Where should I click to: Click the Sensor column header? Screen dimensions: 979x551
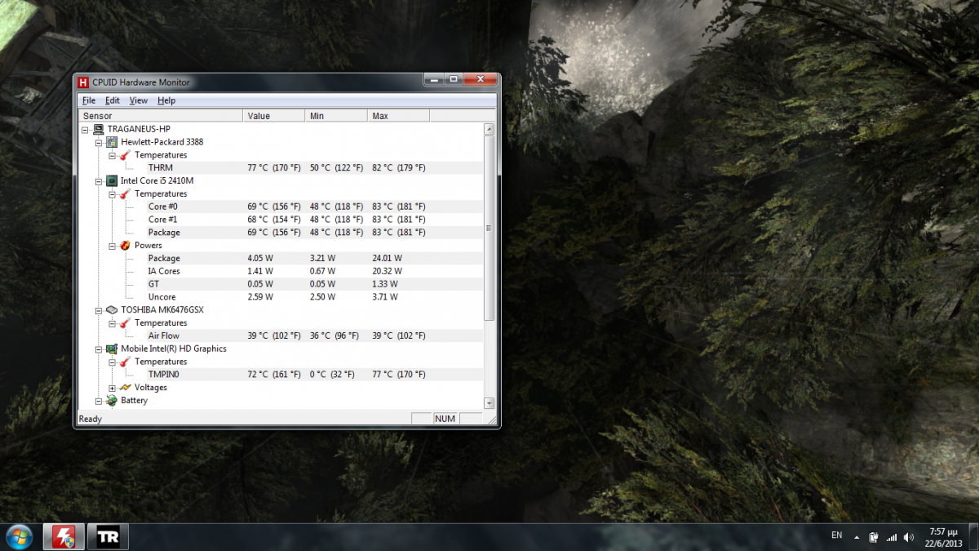pos(162,116)
